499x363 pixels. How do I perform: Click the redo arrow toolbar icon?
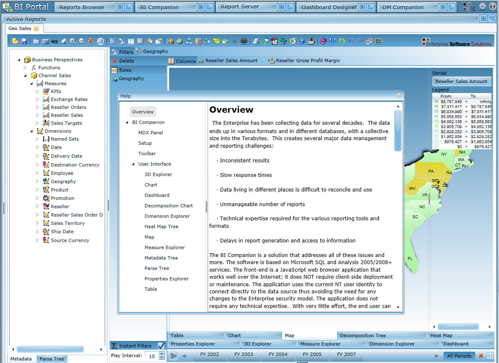[360, 41]
